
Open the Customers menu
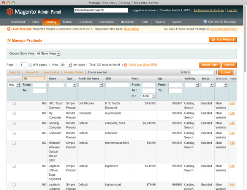(x=85, y=22)
